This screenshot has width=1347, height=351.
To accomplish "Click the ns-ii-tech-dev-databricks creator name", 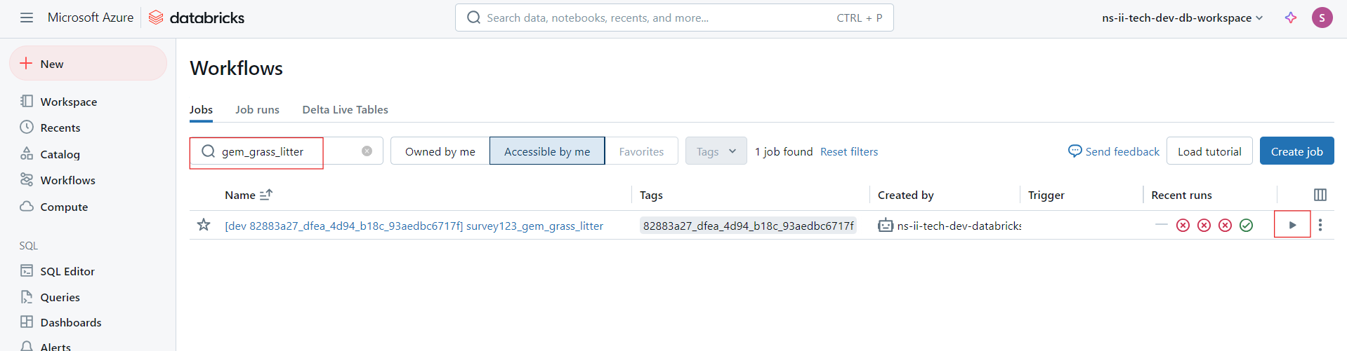I will (959, 226).
